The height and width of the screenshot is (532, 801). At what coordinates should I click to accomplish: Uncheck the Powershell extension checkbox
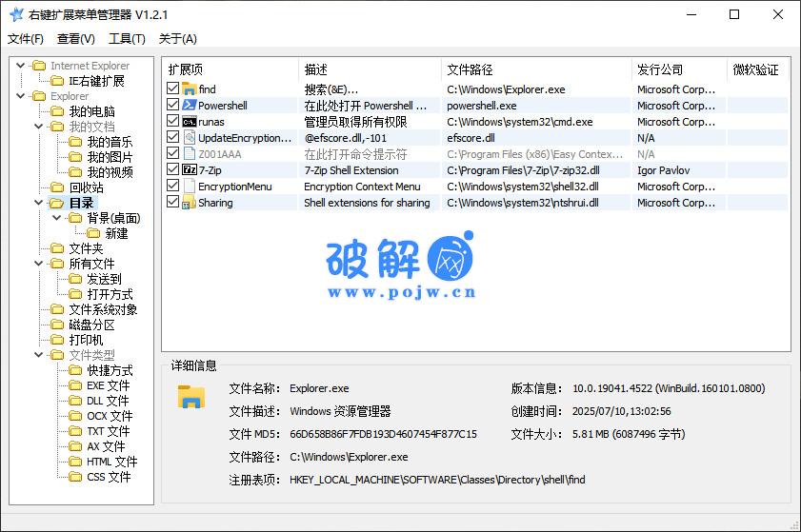tap(172, 105)
